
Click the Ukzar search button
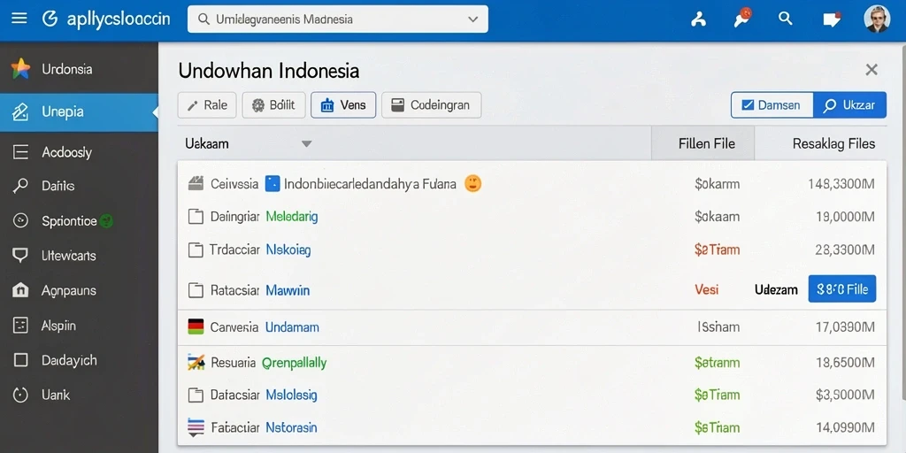coord(849,105)
